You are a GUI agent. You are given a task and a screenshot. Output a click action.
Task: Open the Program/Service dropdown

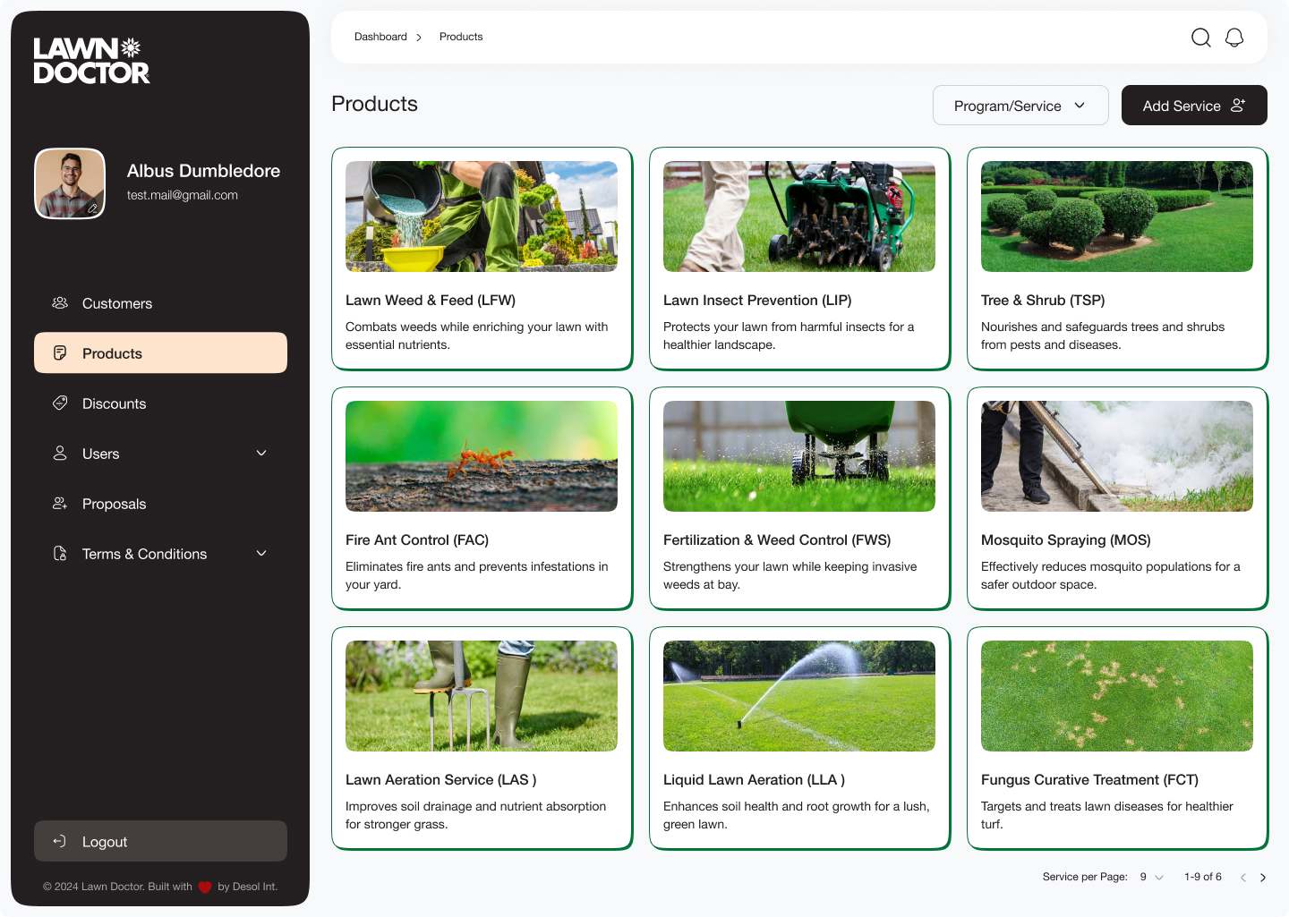tap(1020, 106)
